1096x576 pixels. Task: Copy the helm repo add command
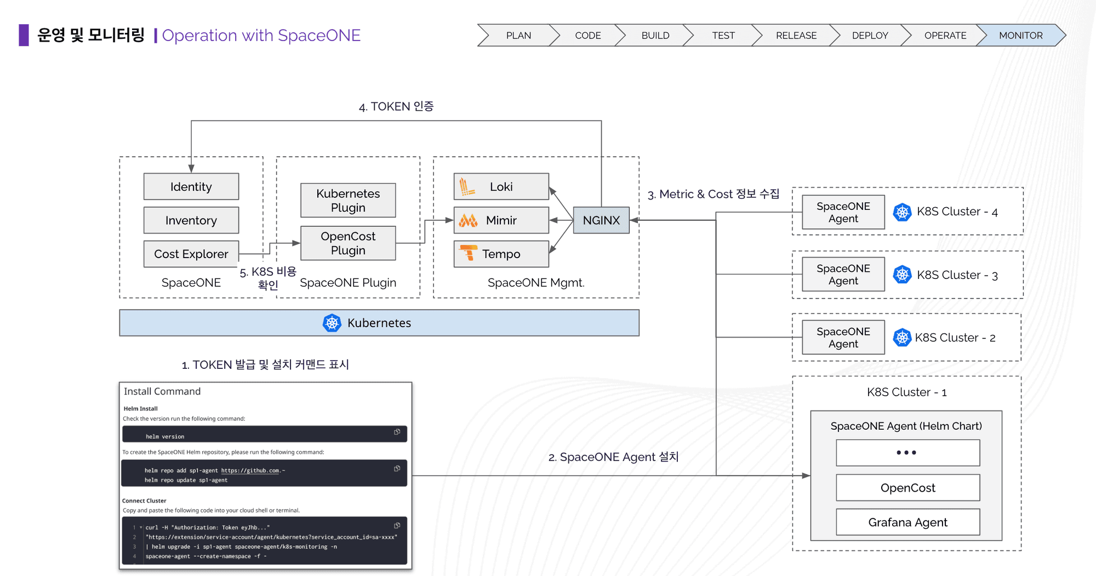point(397,469)
